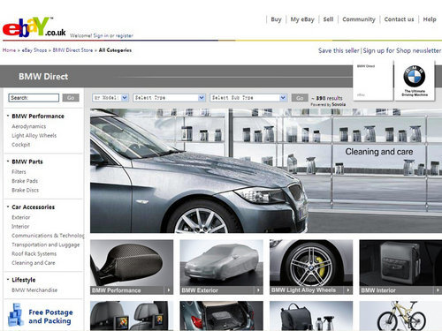Open the Filters subcategory
Viewport: 442px width, 331px height.
tap(19, 172)
